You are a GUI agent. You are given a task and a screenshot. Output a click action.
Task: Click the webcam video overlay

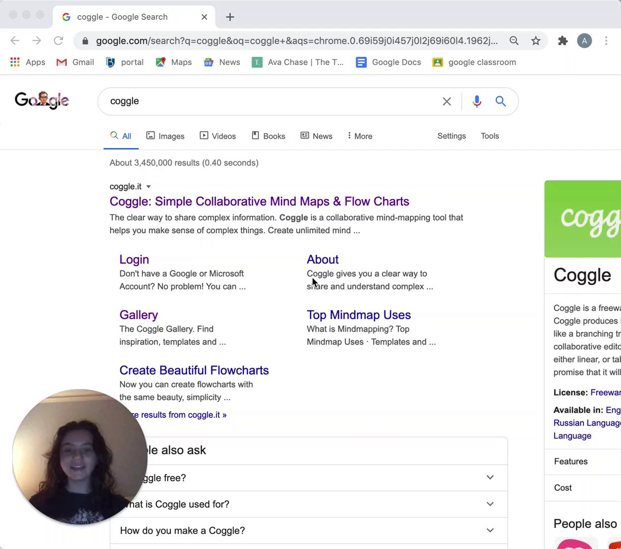80,457
